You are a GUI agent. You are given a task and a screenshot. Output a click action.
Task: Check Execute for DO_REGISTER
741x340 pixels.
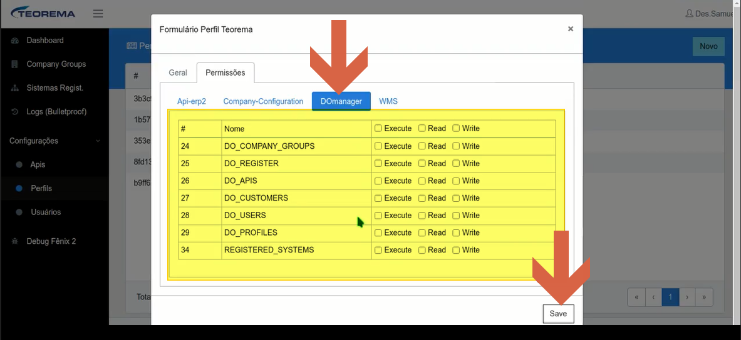[378, 163]
